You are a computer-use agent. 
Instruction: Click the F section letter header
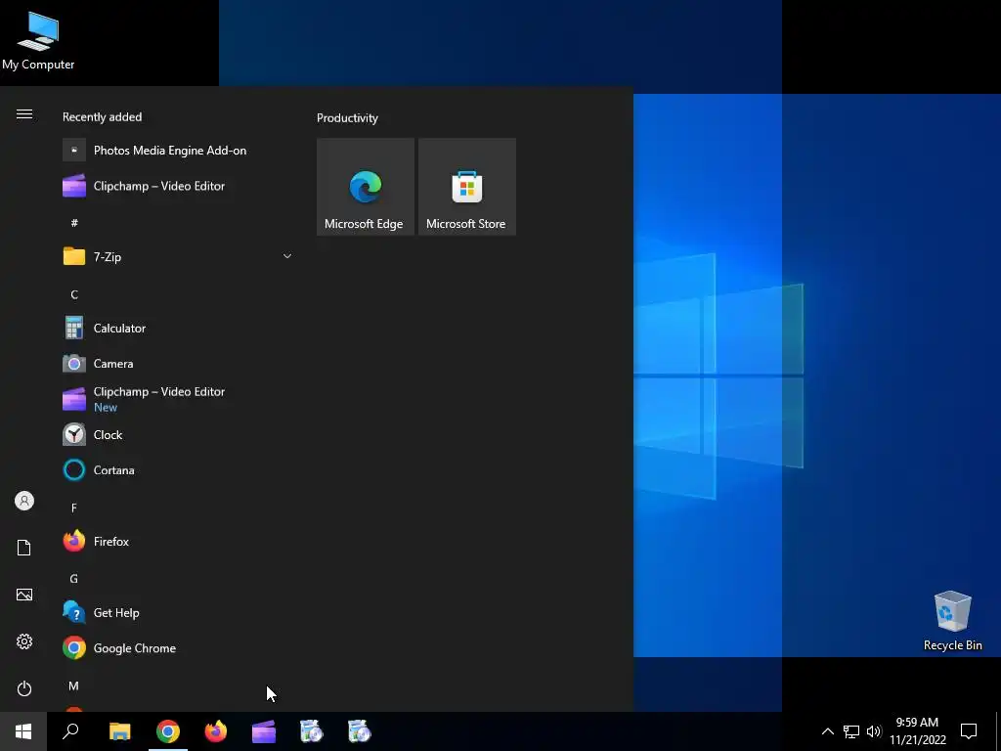(x=74, y=508)
